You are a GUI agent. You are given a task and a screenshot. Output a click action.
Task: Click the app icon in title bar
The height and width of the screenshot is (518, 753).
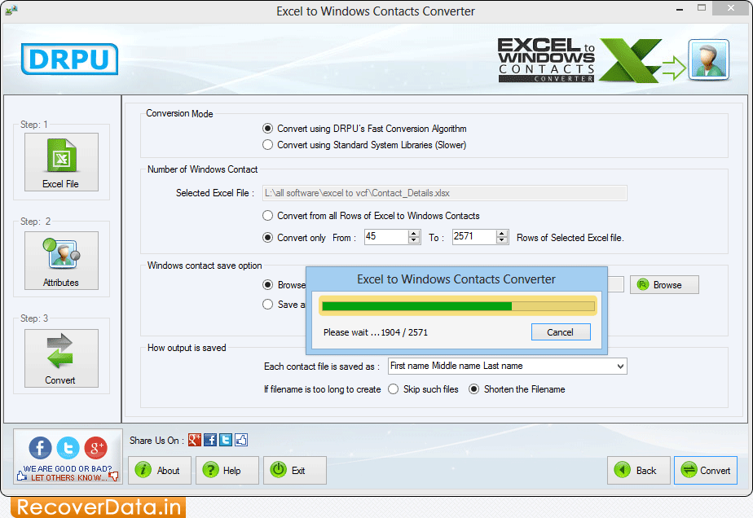(x=11, y=10)
